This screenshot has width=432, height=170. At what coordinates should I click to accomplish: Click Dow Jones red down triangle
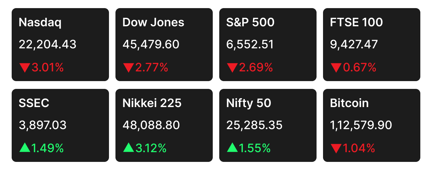[128, 68]
